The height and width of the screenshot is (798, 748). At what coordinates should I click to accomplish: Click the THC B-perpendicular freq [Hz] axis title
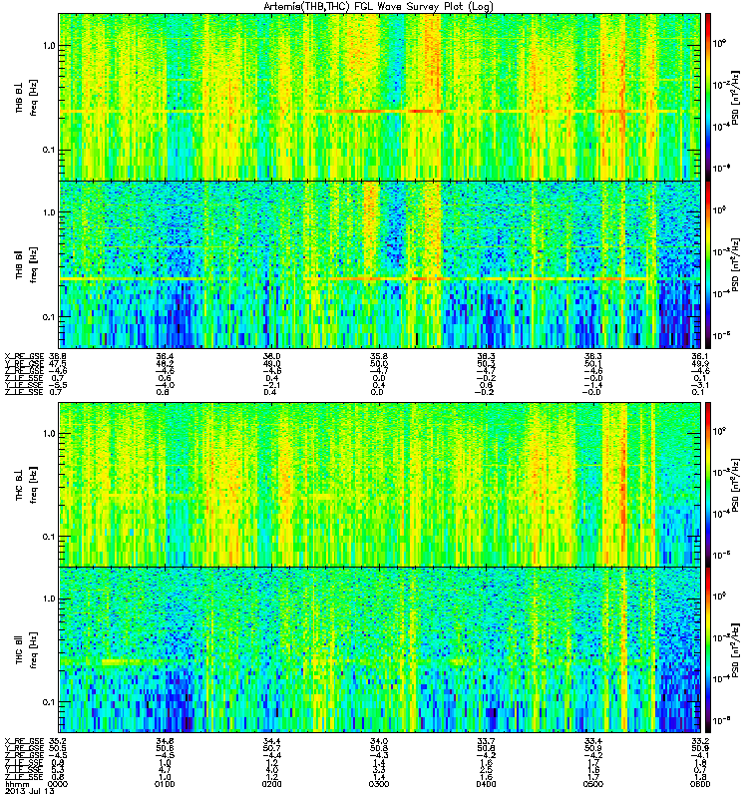pyautogui.click(x=34, y=484)
